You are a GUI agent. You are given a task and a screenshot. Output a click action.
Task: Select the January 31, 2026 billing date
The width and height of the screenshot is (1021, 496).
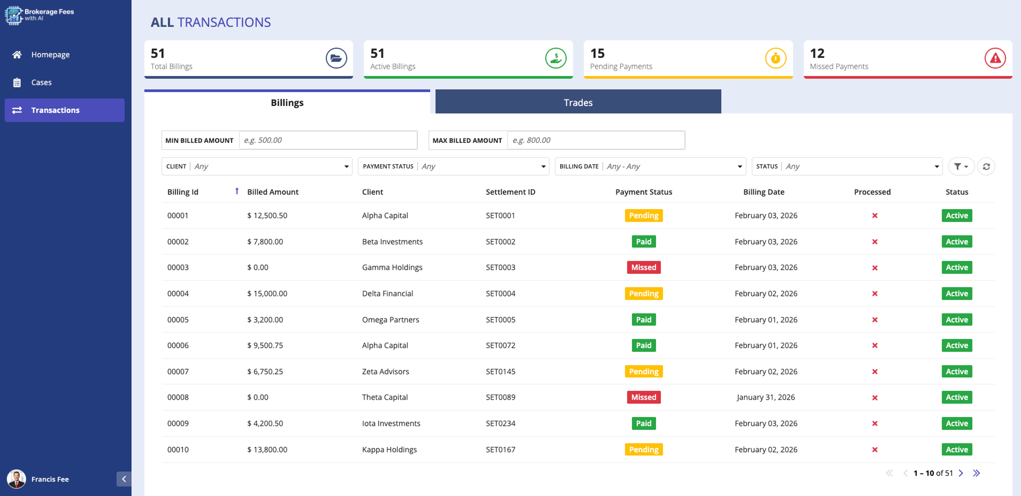coord(766,397)
